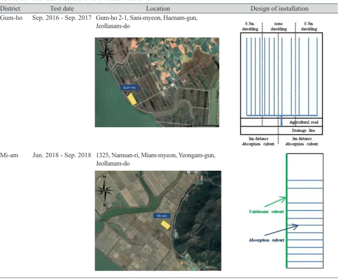Click the dark blue arrow pointing to absorption culvert
The image size is (338, 280).
tap(281, 230)
